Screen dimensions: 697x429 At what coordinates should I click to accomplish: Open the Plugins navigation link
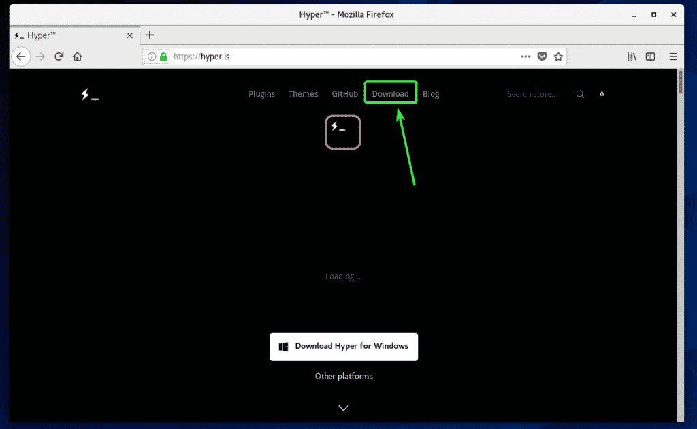261,94
